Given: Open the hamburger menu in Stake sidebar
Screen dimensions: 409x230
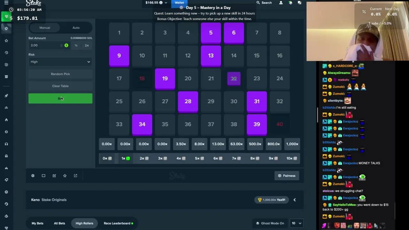Looking at the screenshot, I should (x=6, y=3).
